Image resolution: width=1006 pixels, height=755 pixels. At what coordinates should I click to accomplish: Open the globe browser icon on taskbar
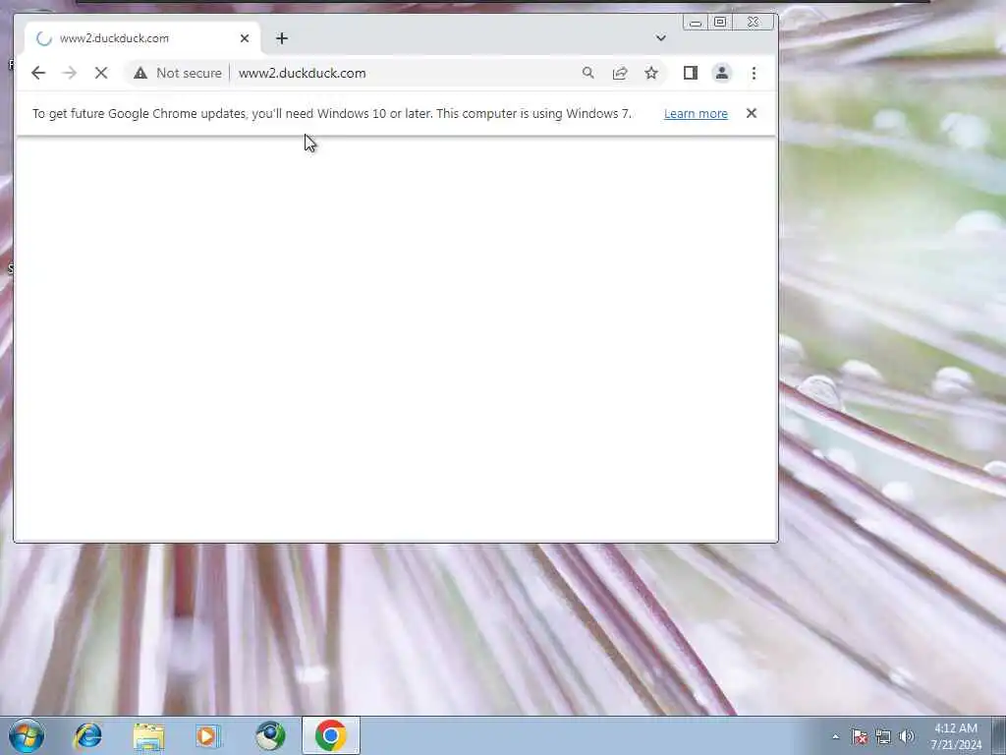(x=270, y=735)
